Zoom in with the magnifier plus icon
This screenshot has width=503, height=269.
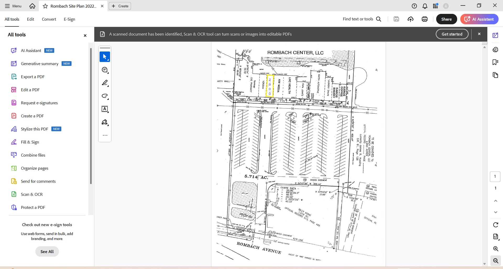(x=495, y=249)
